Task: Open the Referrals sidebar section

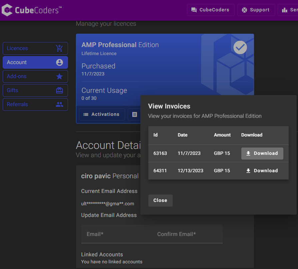Action: point(35,104)
